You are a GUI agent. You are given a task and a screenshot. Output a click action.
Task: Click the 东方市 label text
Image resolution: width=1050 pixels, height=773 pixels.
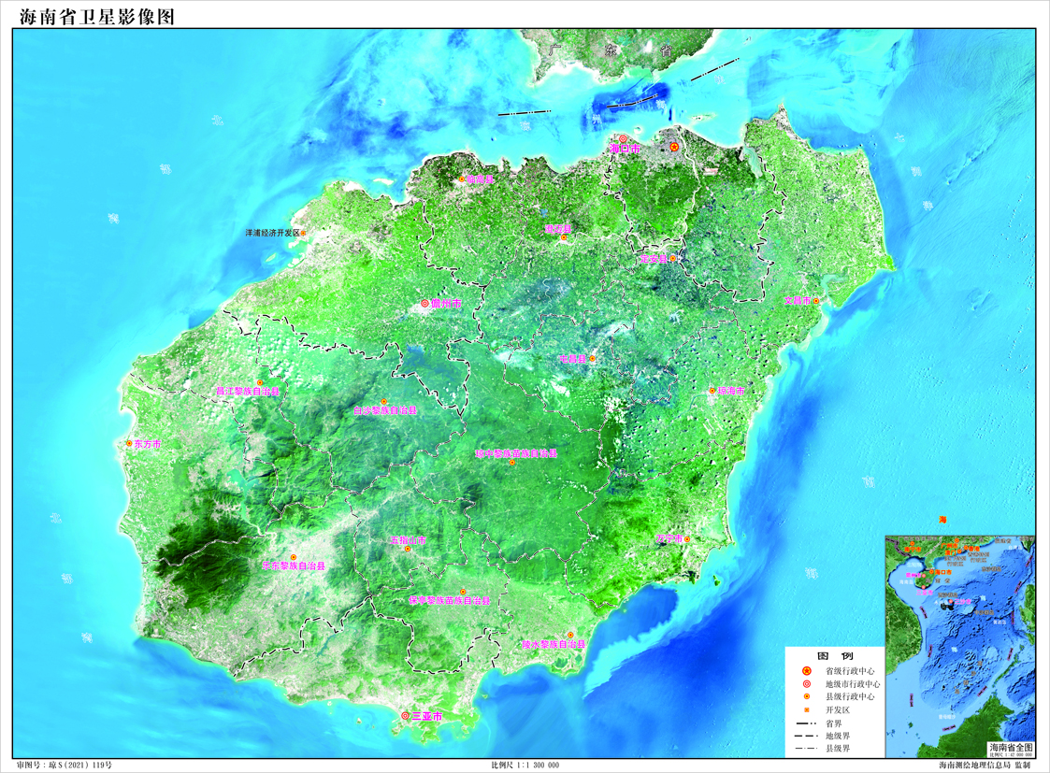click(148, 444)
